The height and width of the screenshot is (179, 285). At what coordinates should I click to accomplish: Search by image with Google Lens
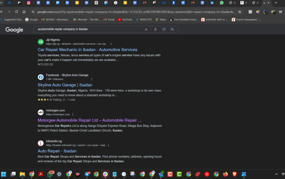point(164,29)
